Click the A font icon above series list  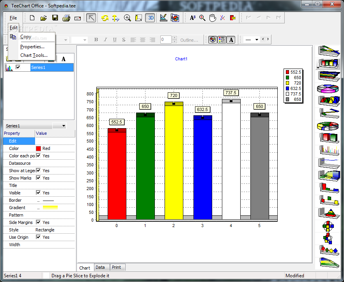(x=64, y=59)
